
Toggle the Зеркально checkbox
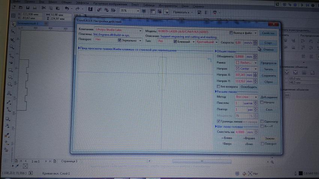click(x=120, y=40)
